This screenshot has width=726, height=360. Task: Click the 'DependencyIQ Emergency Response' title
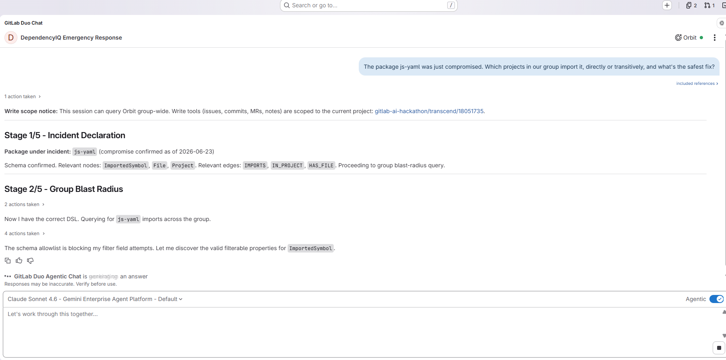pos(71,38)
